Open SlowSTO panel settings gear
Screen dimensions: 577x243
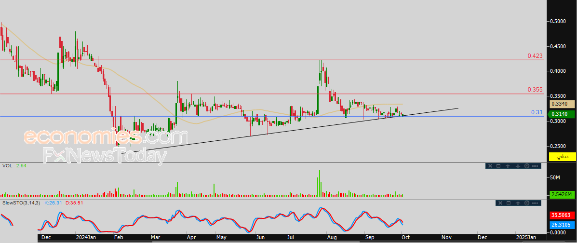[526, 204]
